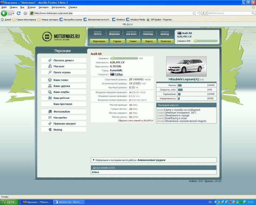Image resolution: width=256 pixels, height=205 pixels.
Task: Open the ISP Epsilon bookmark
Action: 160,20
